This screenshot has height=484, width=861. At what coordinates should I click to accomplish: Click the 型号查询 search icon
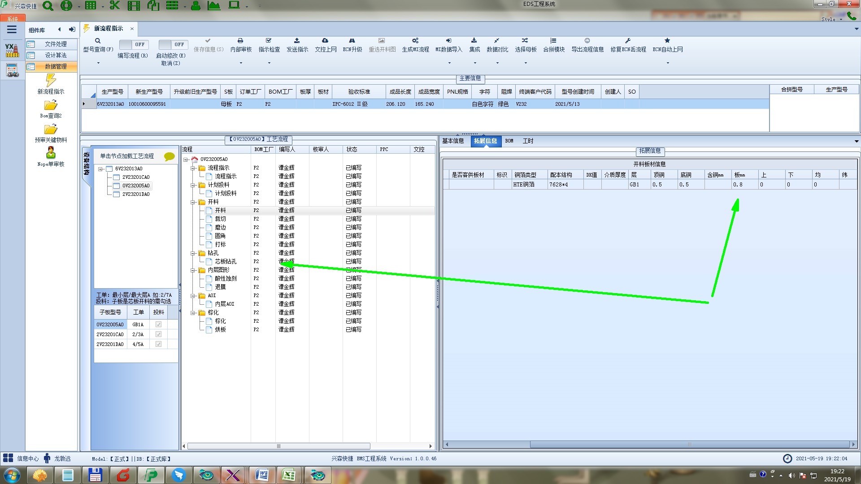pos(97,41)
